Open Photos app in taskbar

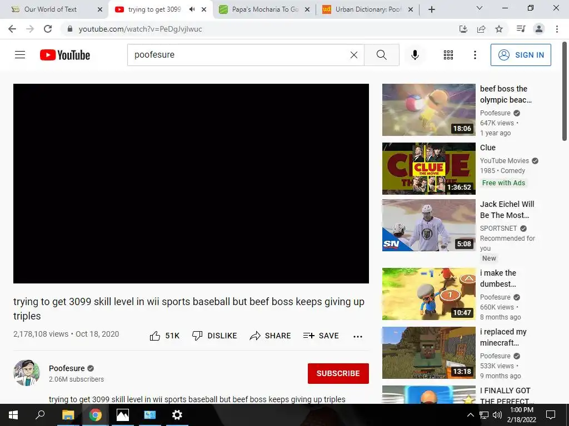(x=123, y=415)
